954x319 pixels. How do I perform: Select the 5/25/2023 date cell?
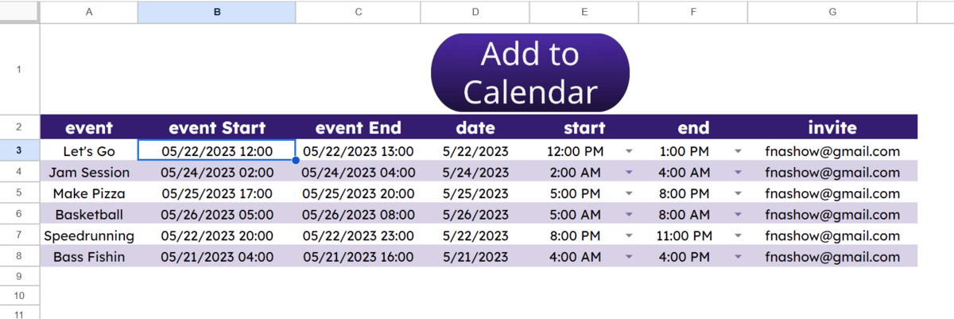pyautogui.click(x=475, y=193)
